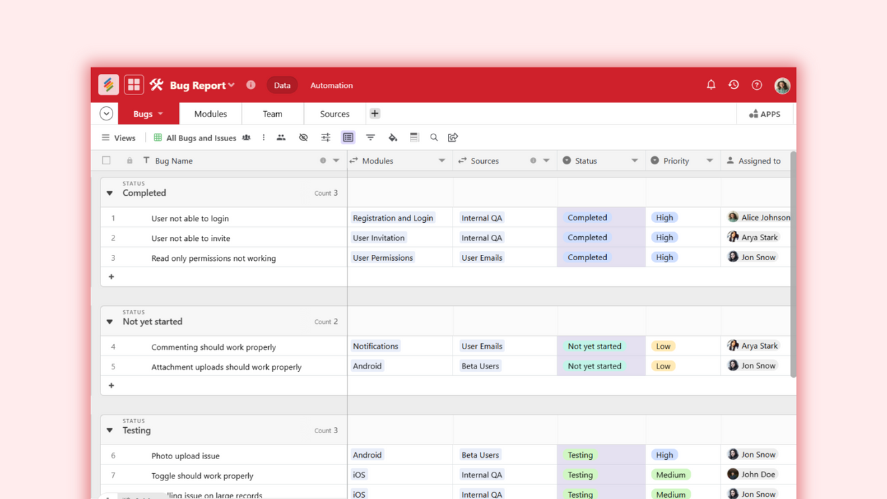Click Low priority tag for commenting bug
887x499 pixels.
(x=663, y=346)
